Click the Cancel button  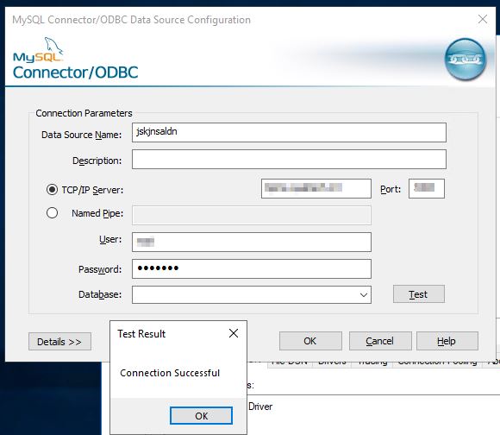(x=380, y=341)
